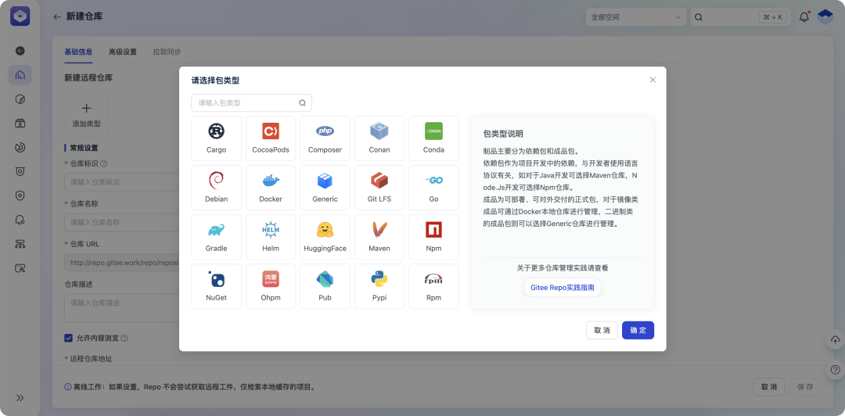Click the 请输入包类型 search field
The image size is (845, 416).
[x=246, y=102]
